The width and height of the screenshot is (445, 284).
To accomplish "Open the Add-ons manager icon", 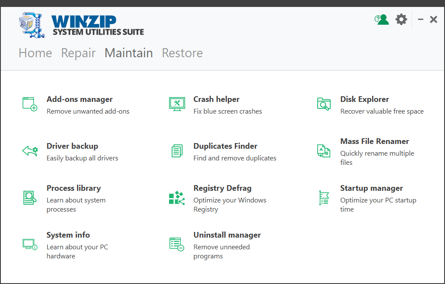I will 29,104.
